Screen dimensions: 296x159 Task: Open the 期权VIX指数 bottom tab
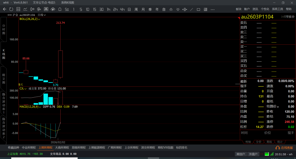point(166,148)
